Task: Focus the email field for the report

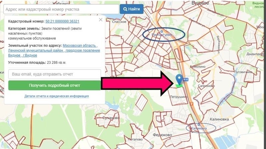Action: pos(55,74)
